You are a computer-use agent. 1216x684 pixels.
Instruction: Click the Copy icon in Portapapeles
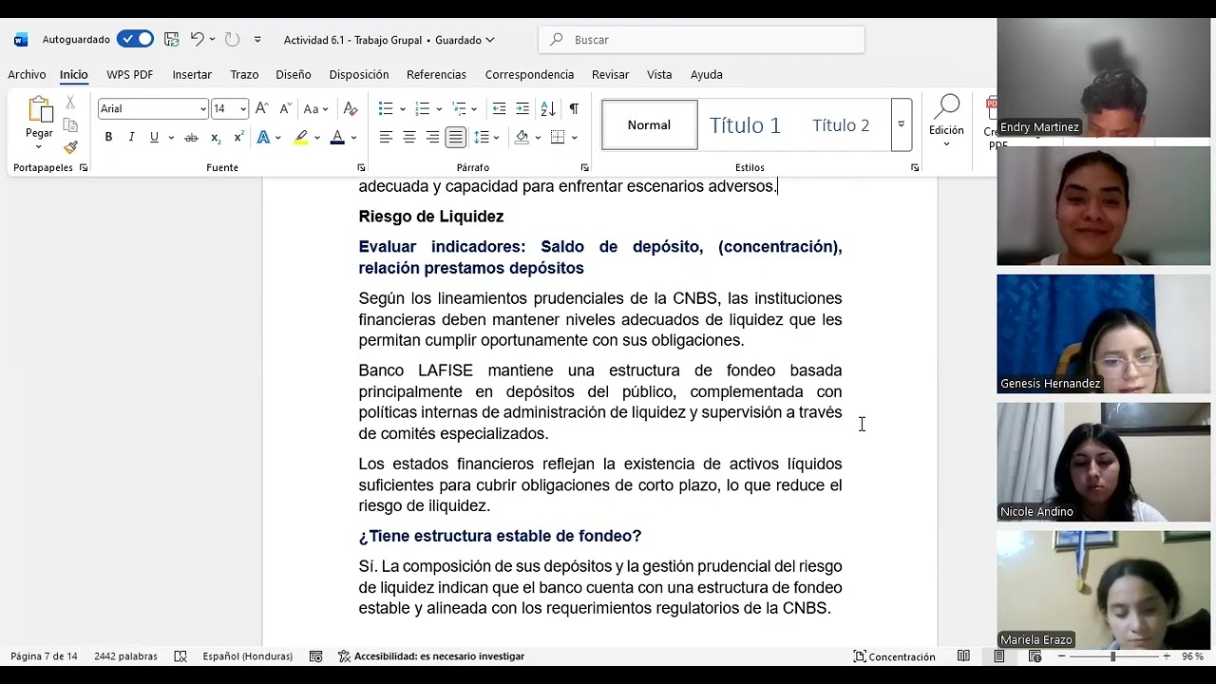coord(70,125)
